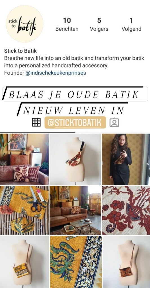The width and height of the screenshot is (150, 288).
Task: Select the NIEUW LEVEN IN headline text
Action: click(x=73, y=110)
